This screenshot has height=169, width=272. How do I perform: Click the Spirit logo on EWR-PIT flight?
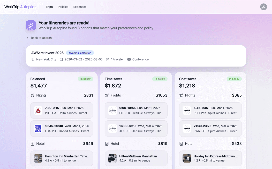click(x=187, y=129)
